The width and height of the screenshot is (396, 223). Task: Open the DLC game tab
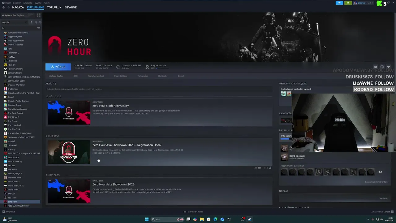pos(76,76)
